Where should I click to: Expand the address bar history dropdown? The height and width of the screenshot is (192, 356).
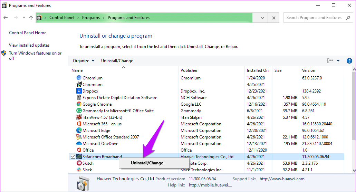[262, 18]
